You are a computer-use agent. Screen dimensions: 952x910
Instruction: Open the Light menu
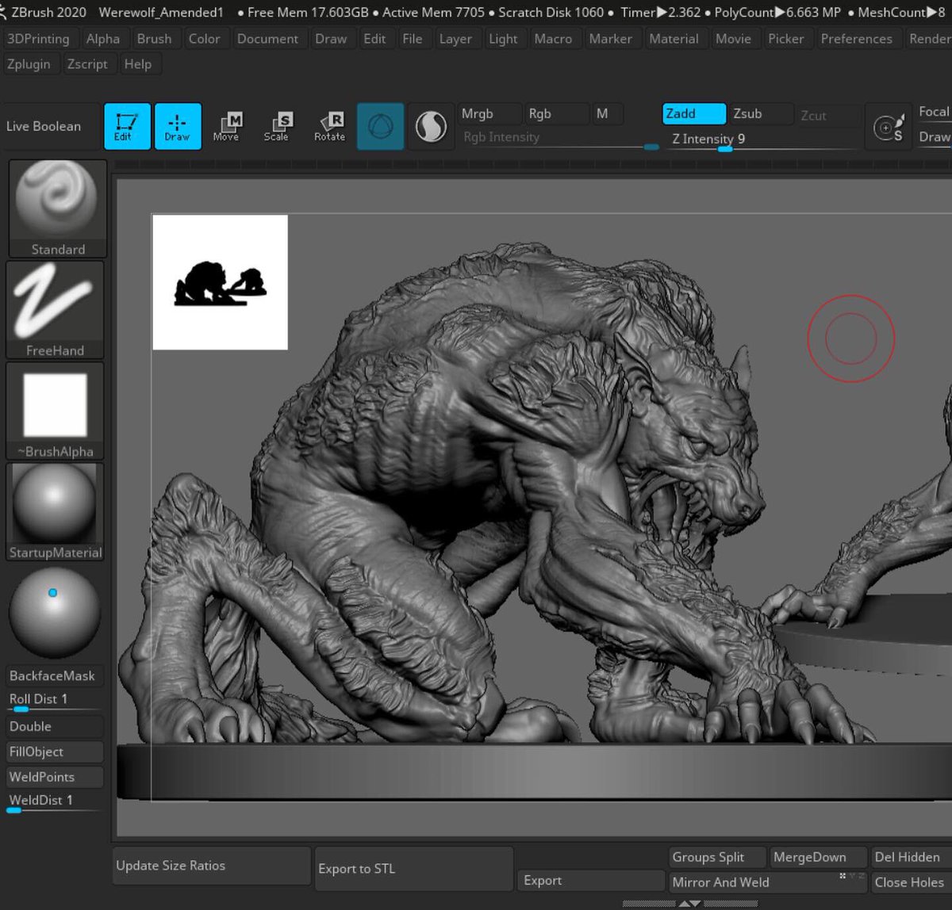pos(503,39)
